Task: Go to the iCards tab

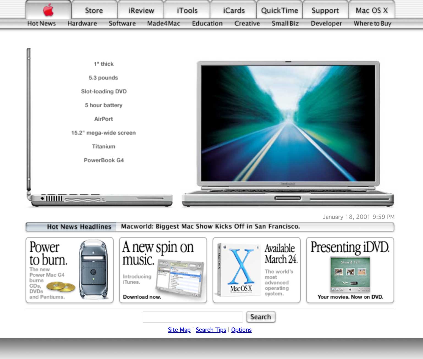Action: click(x=234, y=10)
